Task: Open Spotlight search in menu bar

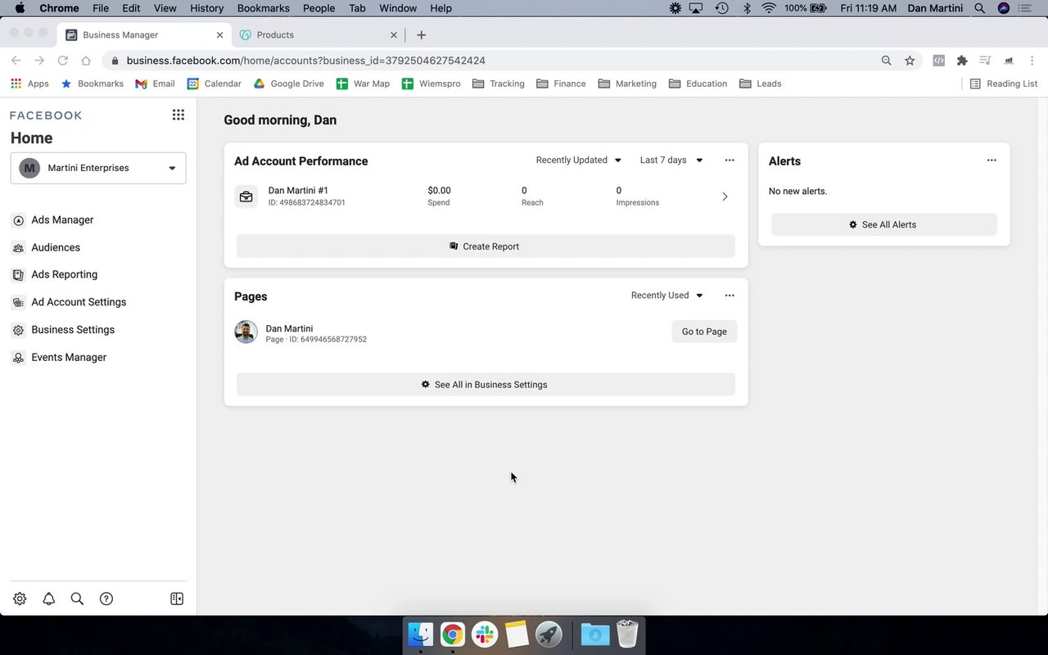Action: pyautogui.click(x=980, y=8)
